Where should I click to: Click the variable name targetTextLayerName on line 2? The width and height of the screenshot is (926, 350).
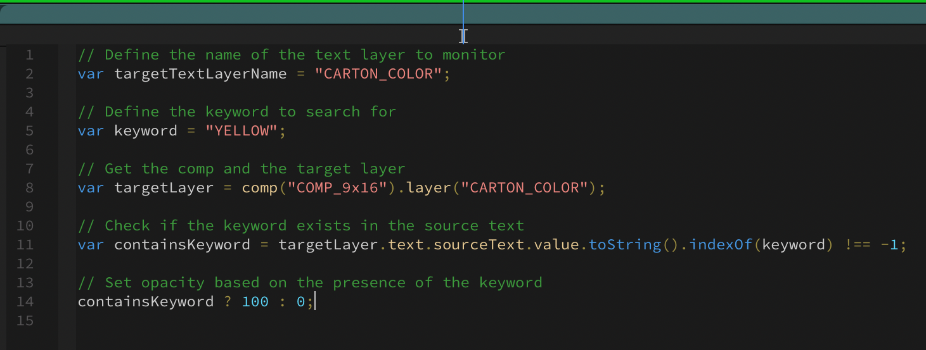(200, 73)
